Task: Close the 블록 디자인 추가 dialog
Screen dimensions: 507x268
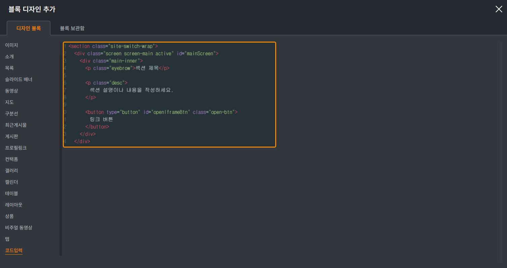Action: (x=499, y=9)
